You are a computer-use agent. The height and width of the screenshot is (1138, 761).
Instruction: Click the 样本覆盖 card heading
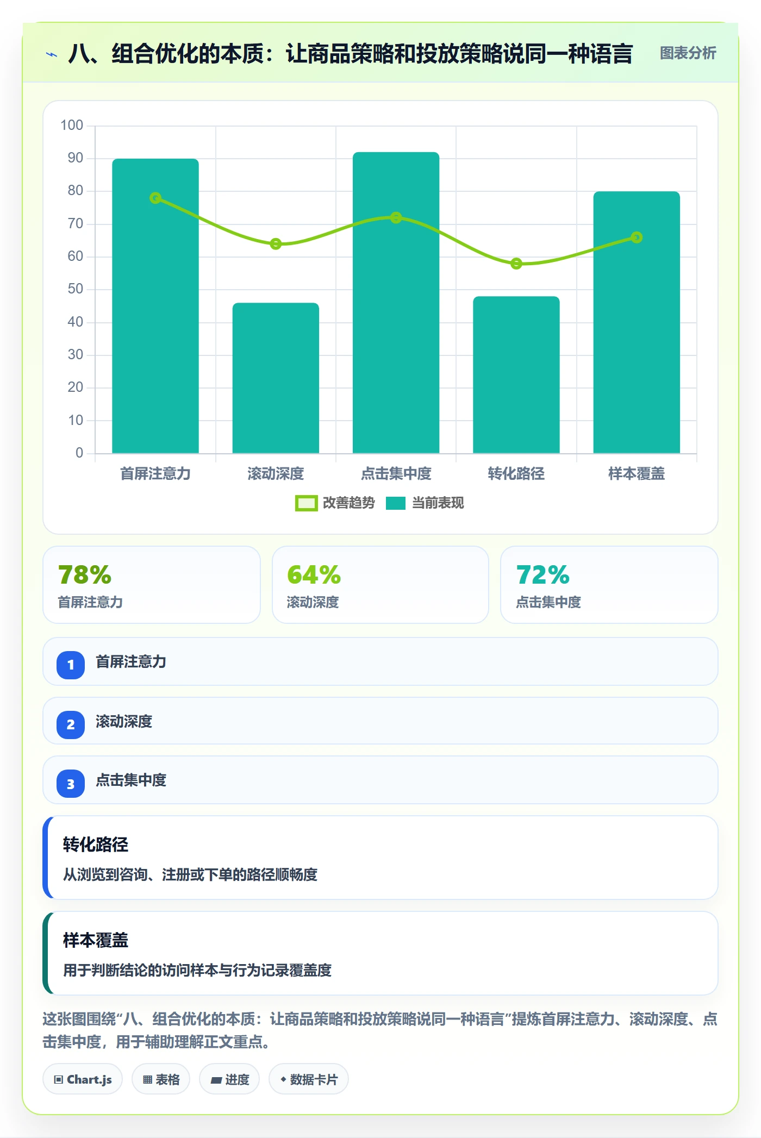click(96, 940)
